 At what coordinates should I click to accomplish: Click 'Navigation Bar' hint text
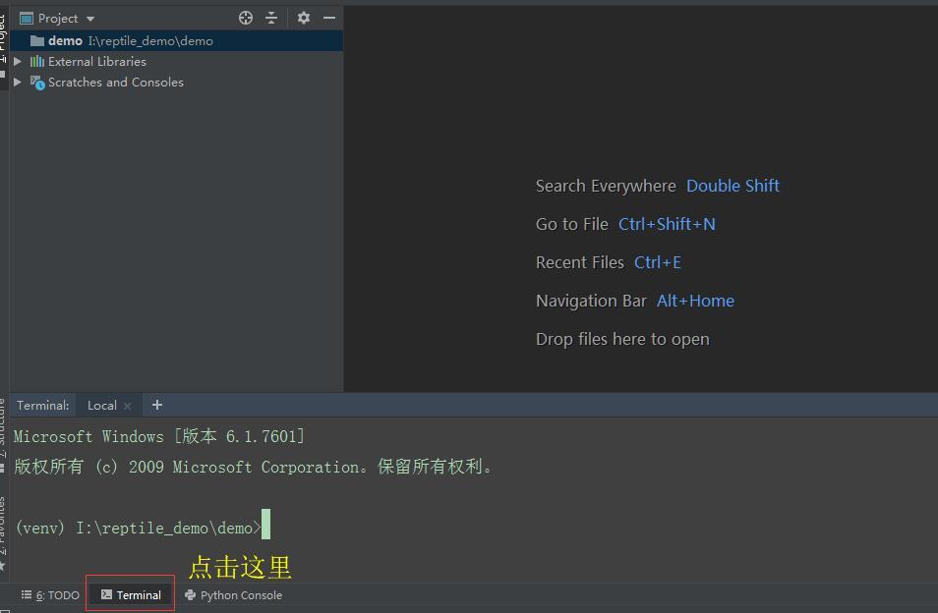591,301
